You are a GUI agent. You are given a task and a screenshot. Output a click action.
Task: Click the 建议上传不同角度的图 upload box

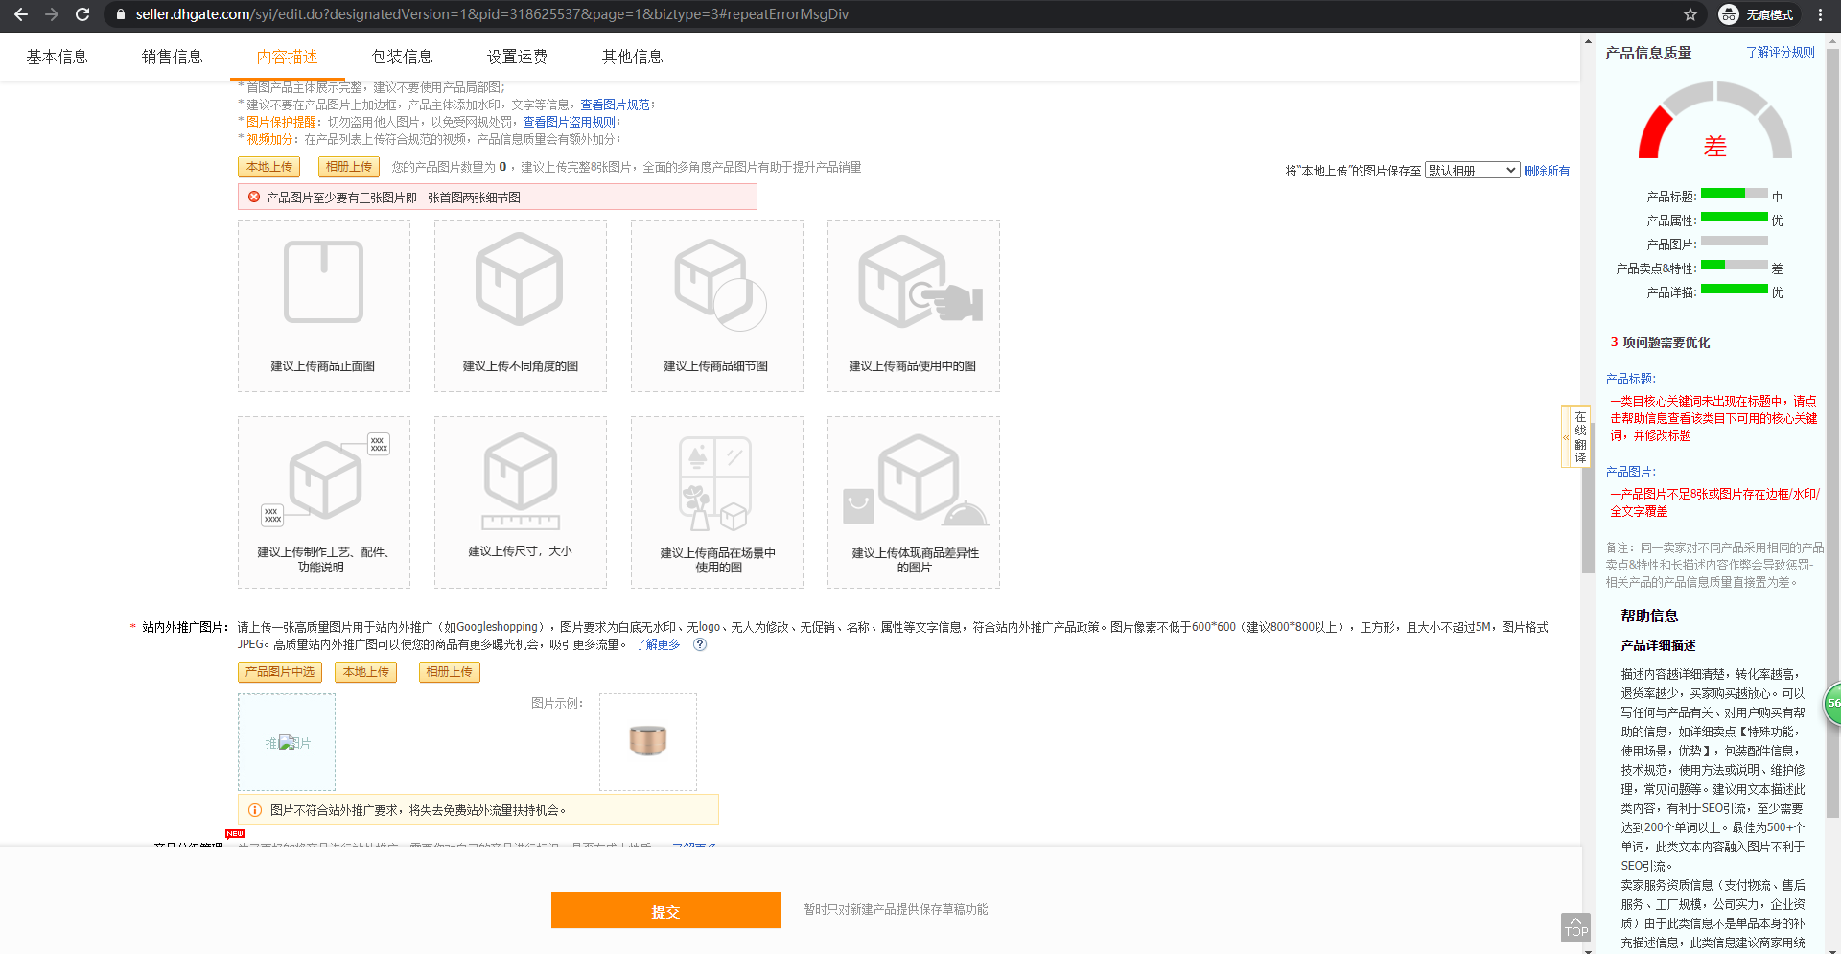click(520, 305)
